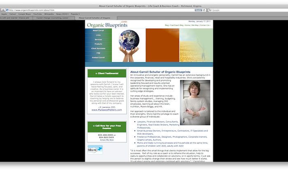Switch to Career change counseling tab
This screenshot has height=171, width=288.
(x=54, y=18)
